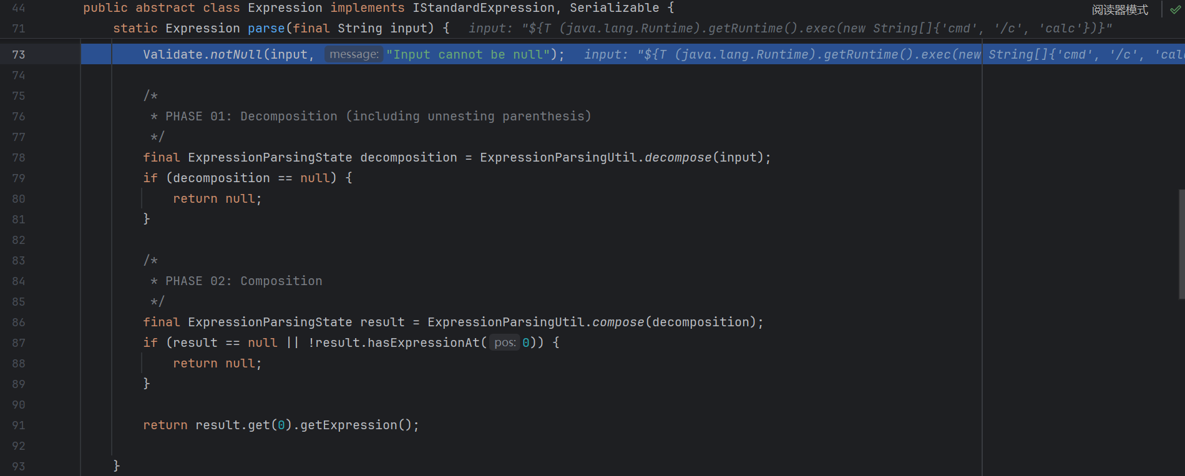
Task: Click the "pos:" parameter hint on line 87
Action: (504, 342)
